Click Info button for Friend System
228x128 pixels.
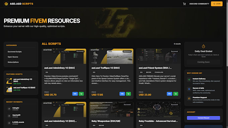(x=169, y=94)
